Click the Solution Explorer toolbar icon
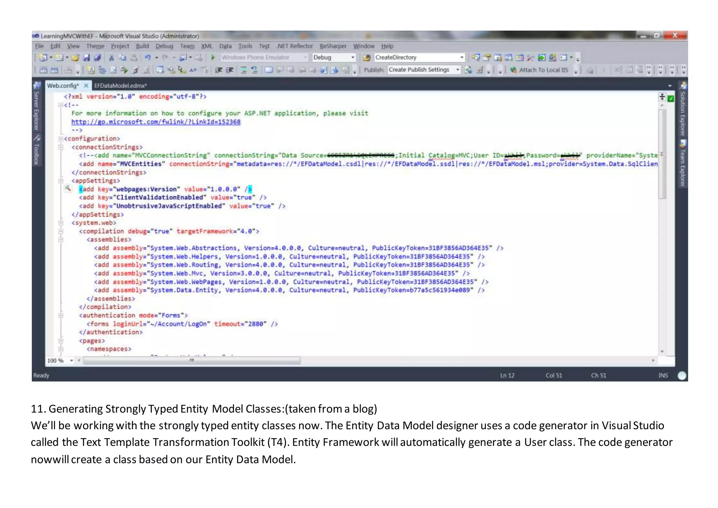718x508 pixels. pyautogui.click(x=476, y=58)
